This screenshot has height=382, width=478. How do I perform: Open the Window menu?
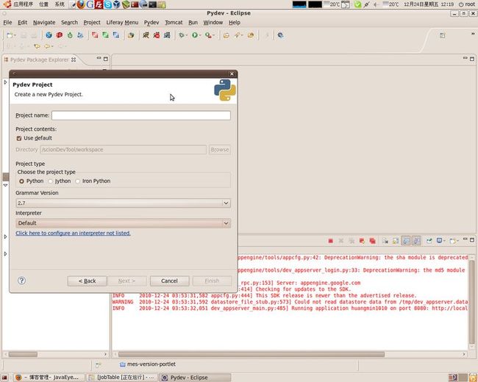[x=213, y=23]
